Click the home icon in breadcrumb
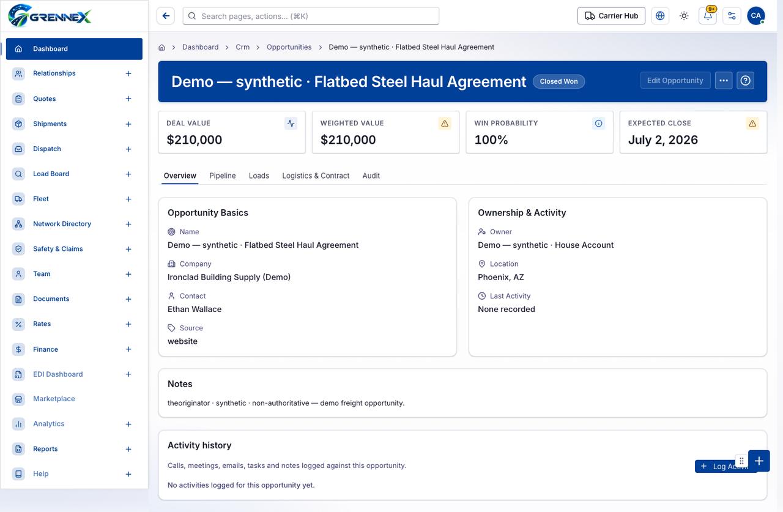Viewport: 783px width, 512px height. [162, 47]
